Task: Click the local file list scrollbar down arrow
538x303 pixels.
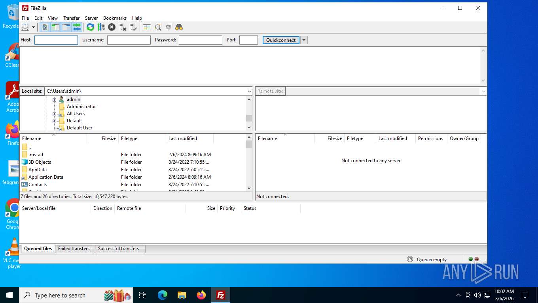Action: pyautogui.click(x=249, y=188)
